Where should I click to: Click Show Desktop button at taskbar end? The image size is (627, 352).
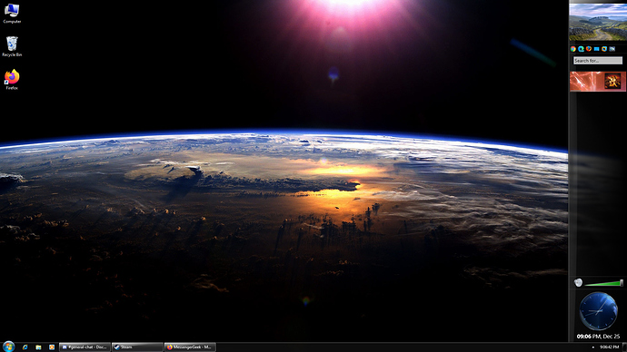(624, 347)
